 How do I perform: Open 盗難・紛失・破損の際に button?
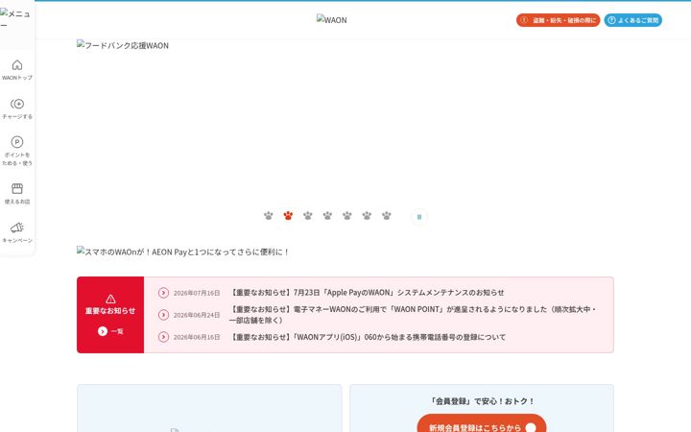pyautogui.click(x=558, y=20)
